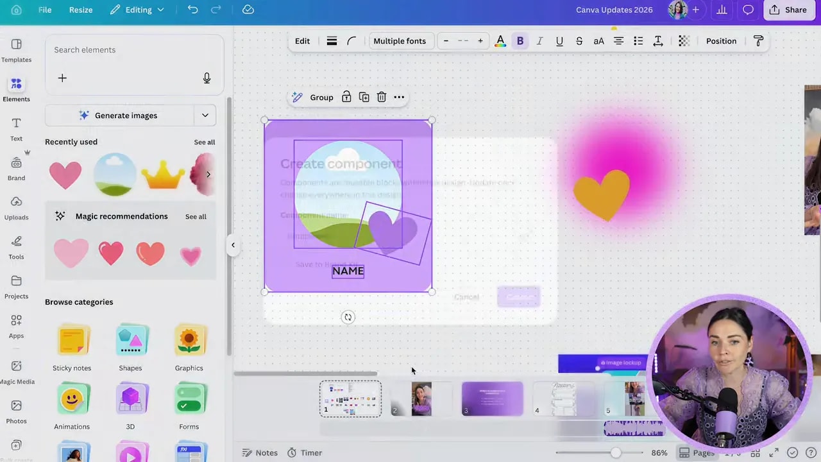
Task: Open the Uploads tab
Action: coord(16,208)
